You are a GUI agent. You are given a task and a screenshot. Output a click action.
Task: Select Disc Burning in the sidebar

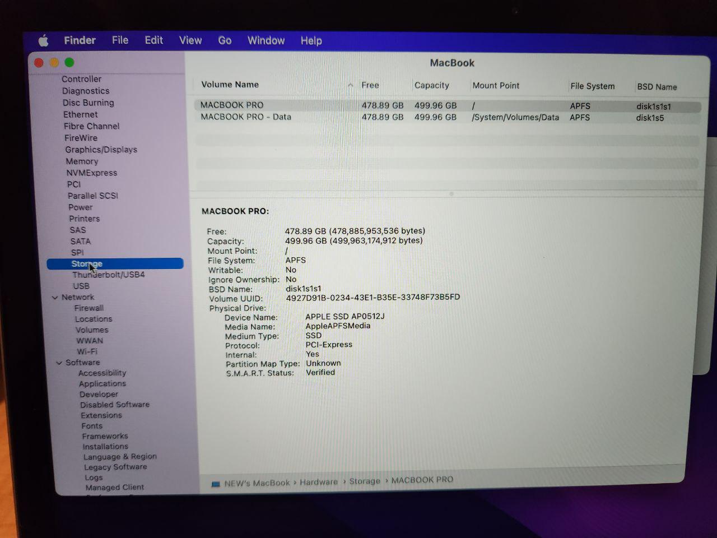[88, 103]
